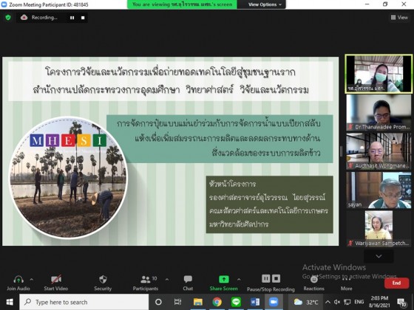Click the green encryption shield icon
Image resolution: width=414 pixels, height=310 pixels.
click(x=8, y=18)
